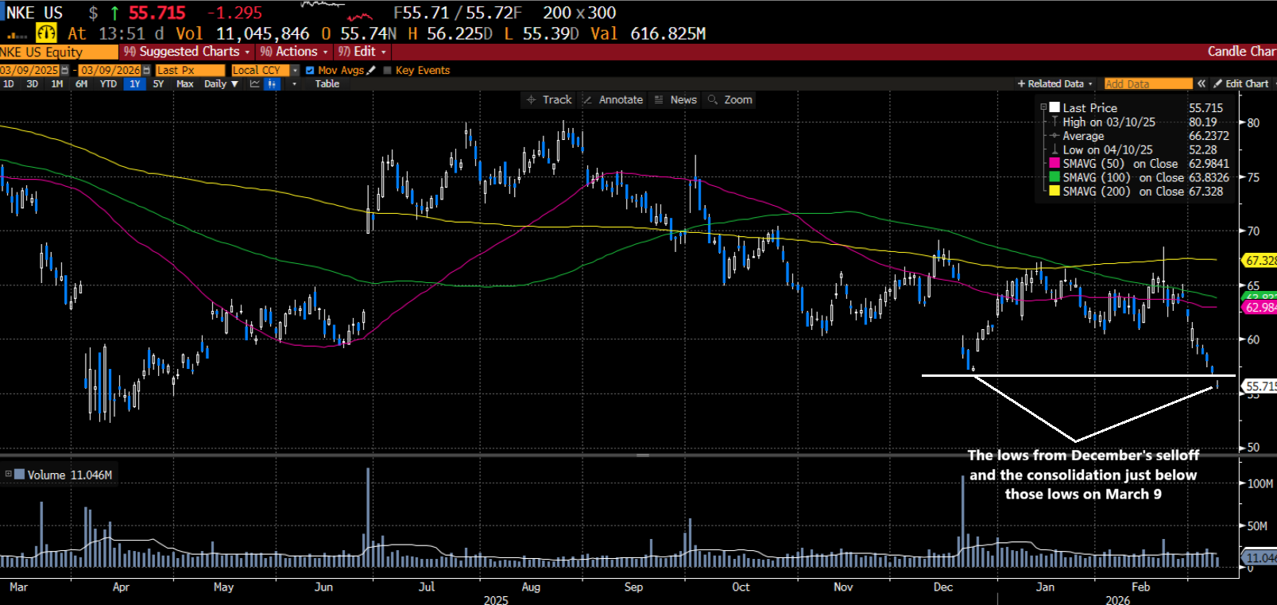
Task: Click the Zoom magnifier tool
Action: coord(730,100)
